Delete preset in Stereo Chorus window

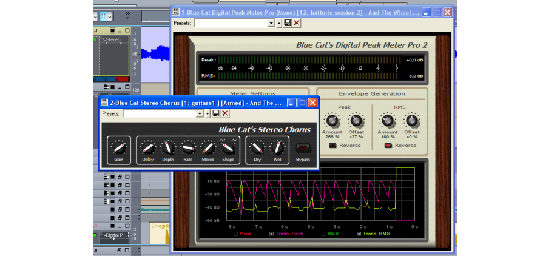225,113
